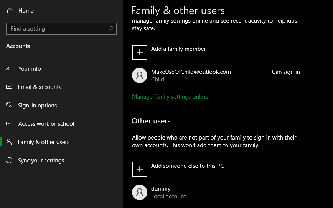Click the Sync your settings arrows icon

pyautogui.click(x=9, y=160)
